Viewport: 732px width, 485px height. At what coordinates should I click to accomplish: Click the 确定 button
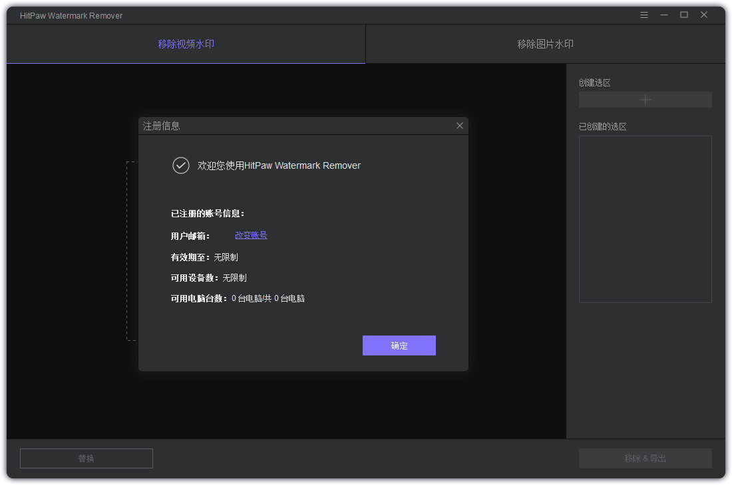(x=399, y=345)
